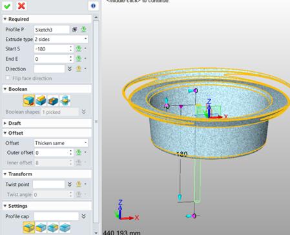Choose the last end cap option icon
290x235 pixels.
65,227
